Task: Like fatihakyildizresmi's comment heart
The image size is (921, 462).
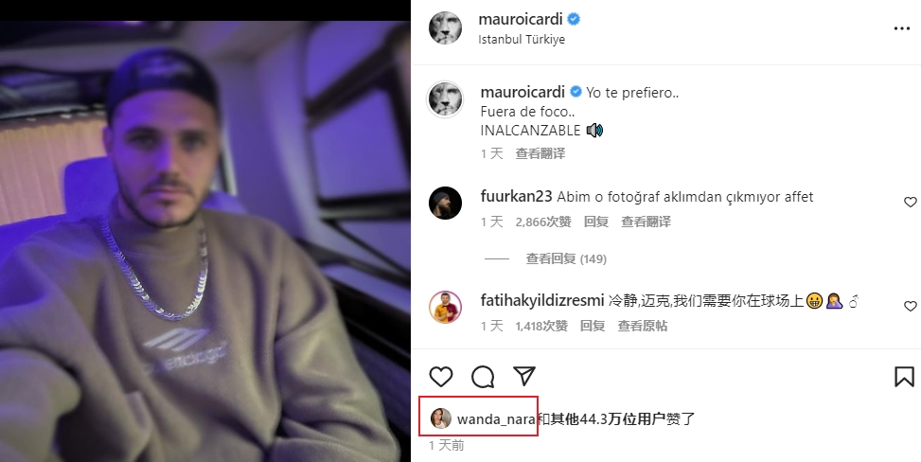Action: pos(910,306)
